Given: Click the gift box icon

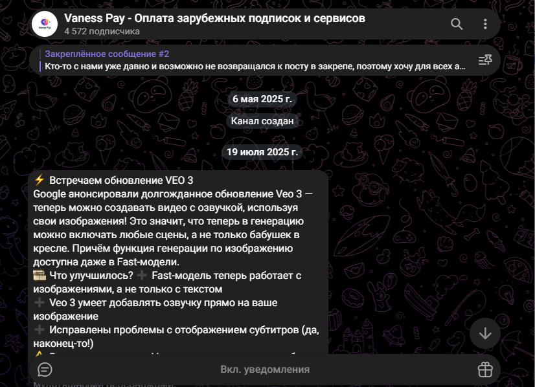Looking at the screenshot, I should click(x=485, y=370).
